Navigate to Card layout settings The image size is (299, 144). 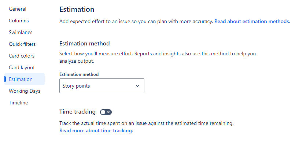[22, 67]
